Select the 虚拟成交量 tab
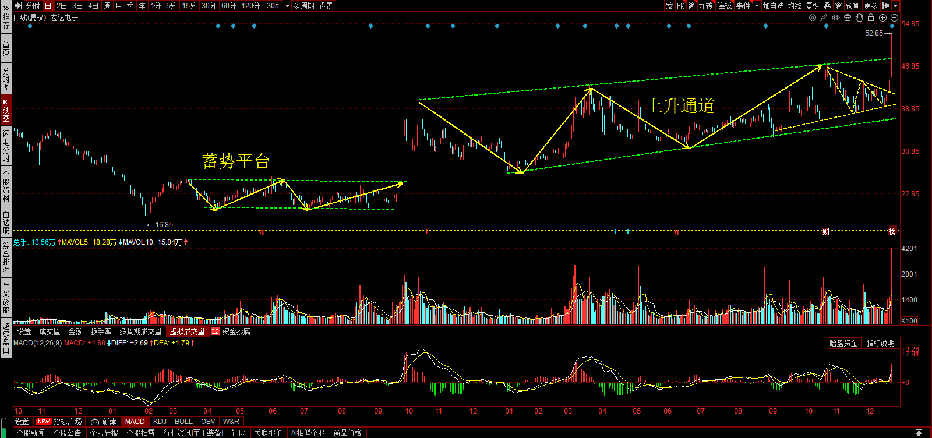932x438 pixels. [187, 331]
